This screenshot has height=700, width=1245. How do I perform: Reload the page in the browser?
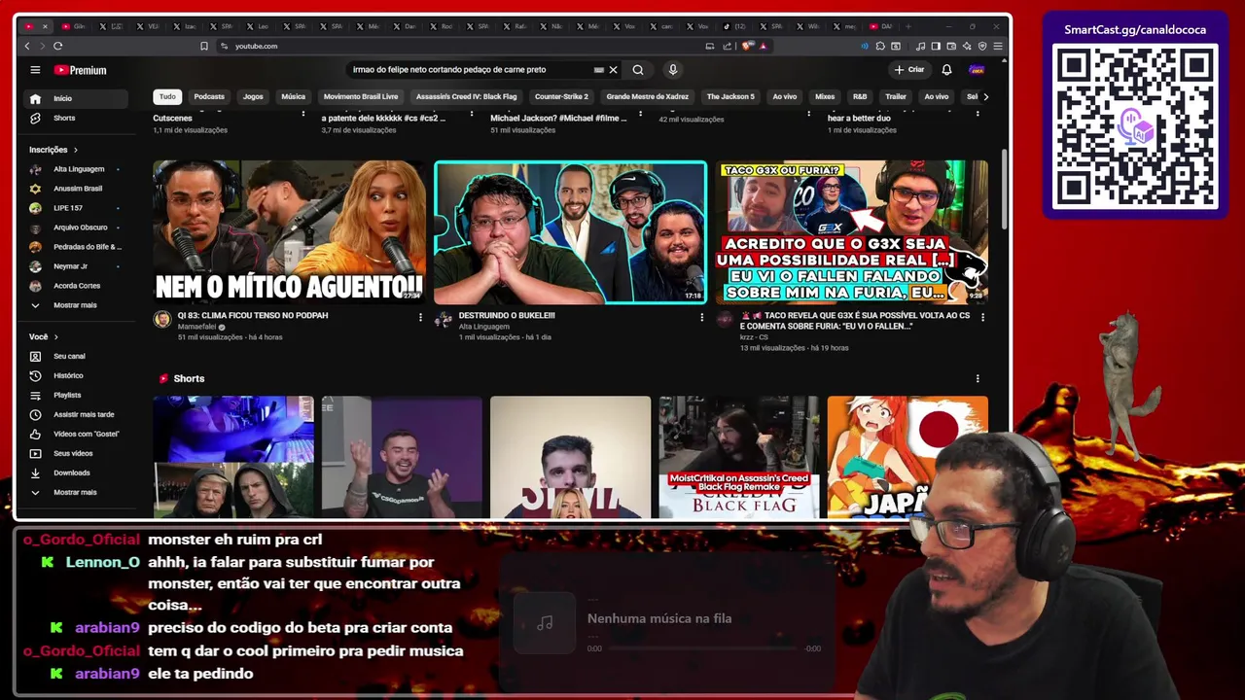(58, 46)
